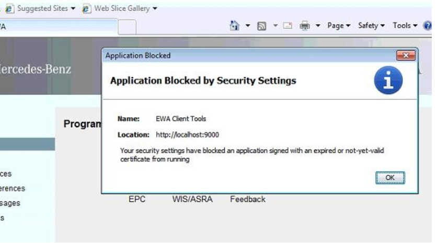This screenshot has height=243, width=436.
Task: Open the Feedback link
Action: click(x=247, y=199)
